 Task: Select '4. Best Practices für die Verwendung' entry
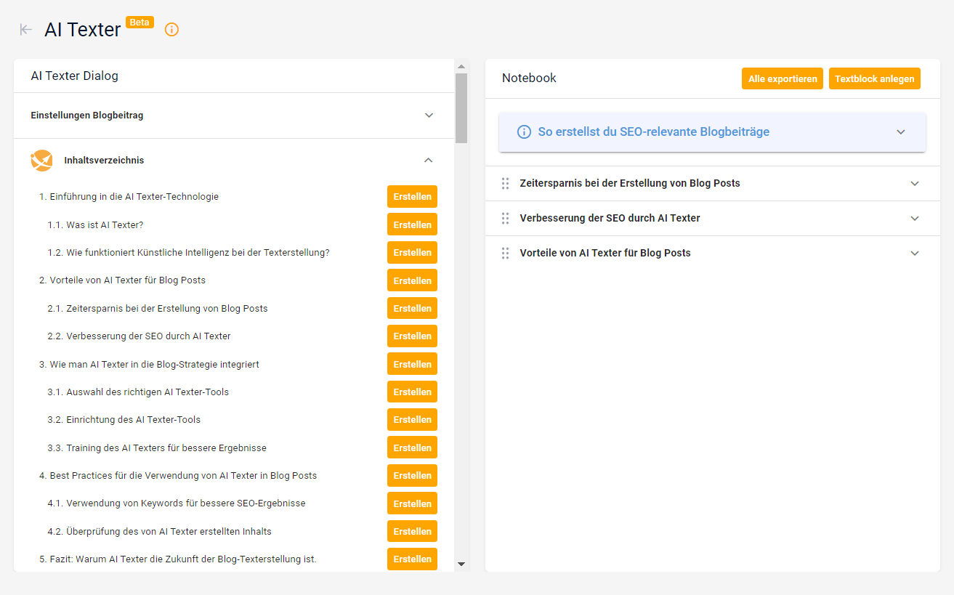click(x=178, y=476)
